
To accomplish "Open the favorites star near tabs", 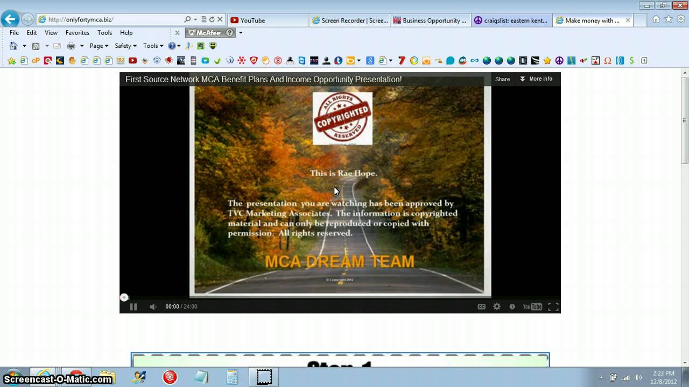I will pos(669,19).
